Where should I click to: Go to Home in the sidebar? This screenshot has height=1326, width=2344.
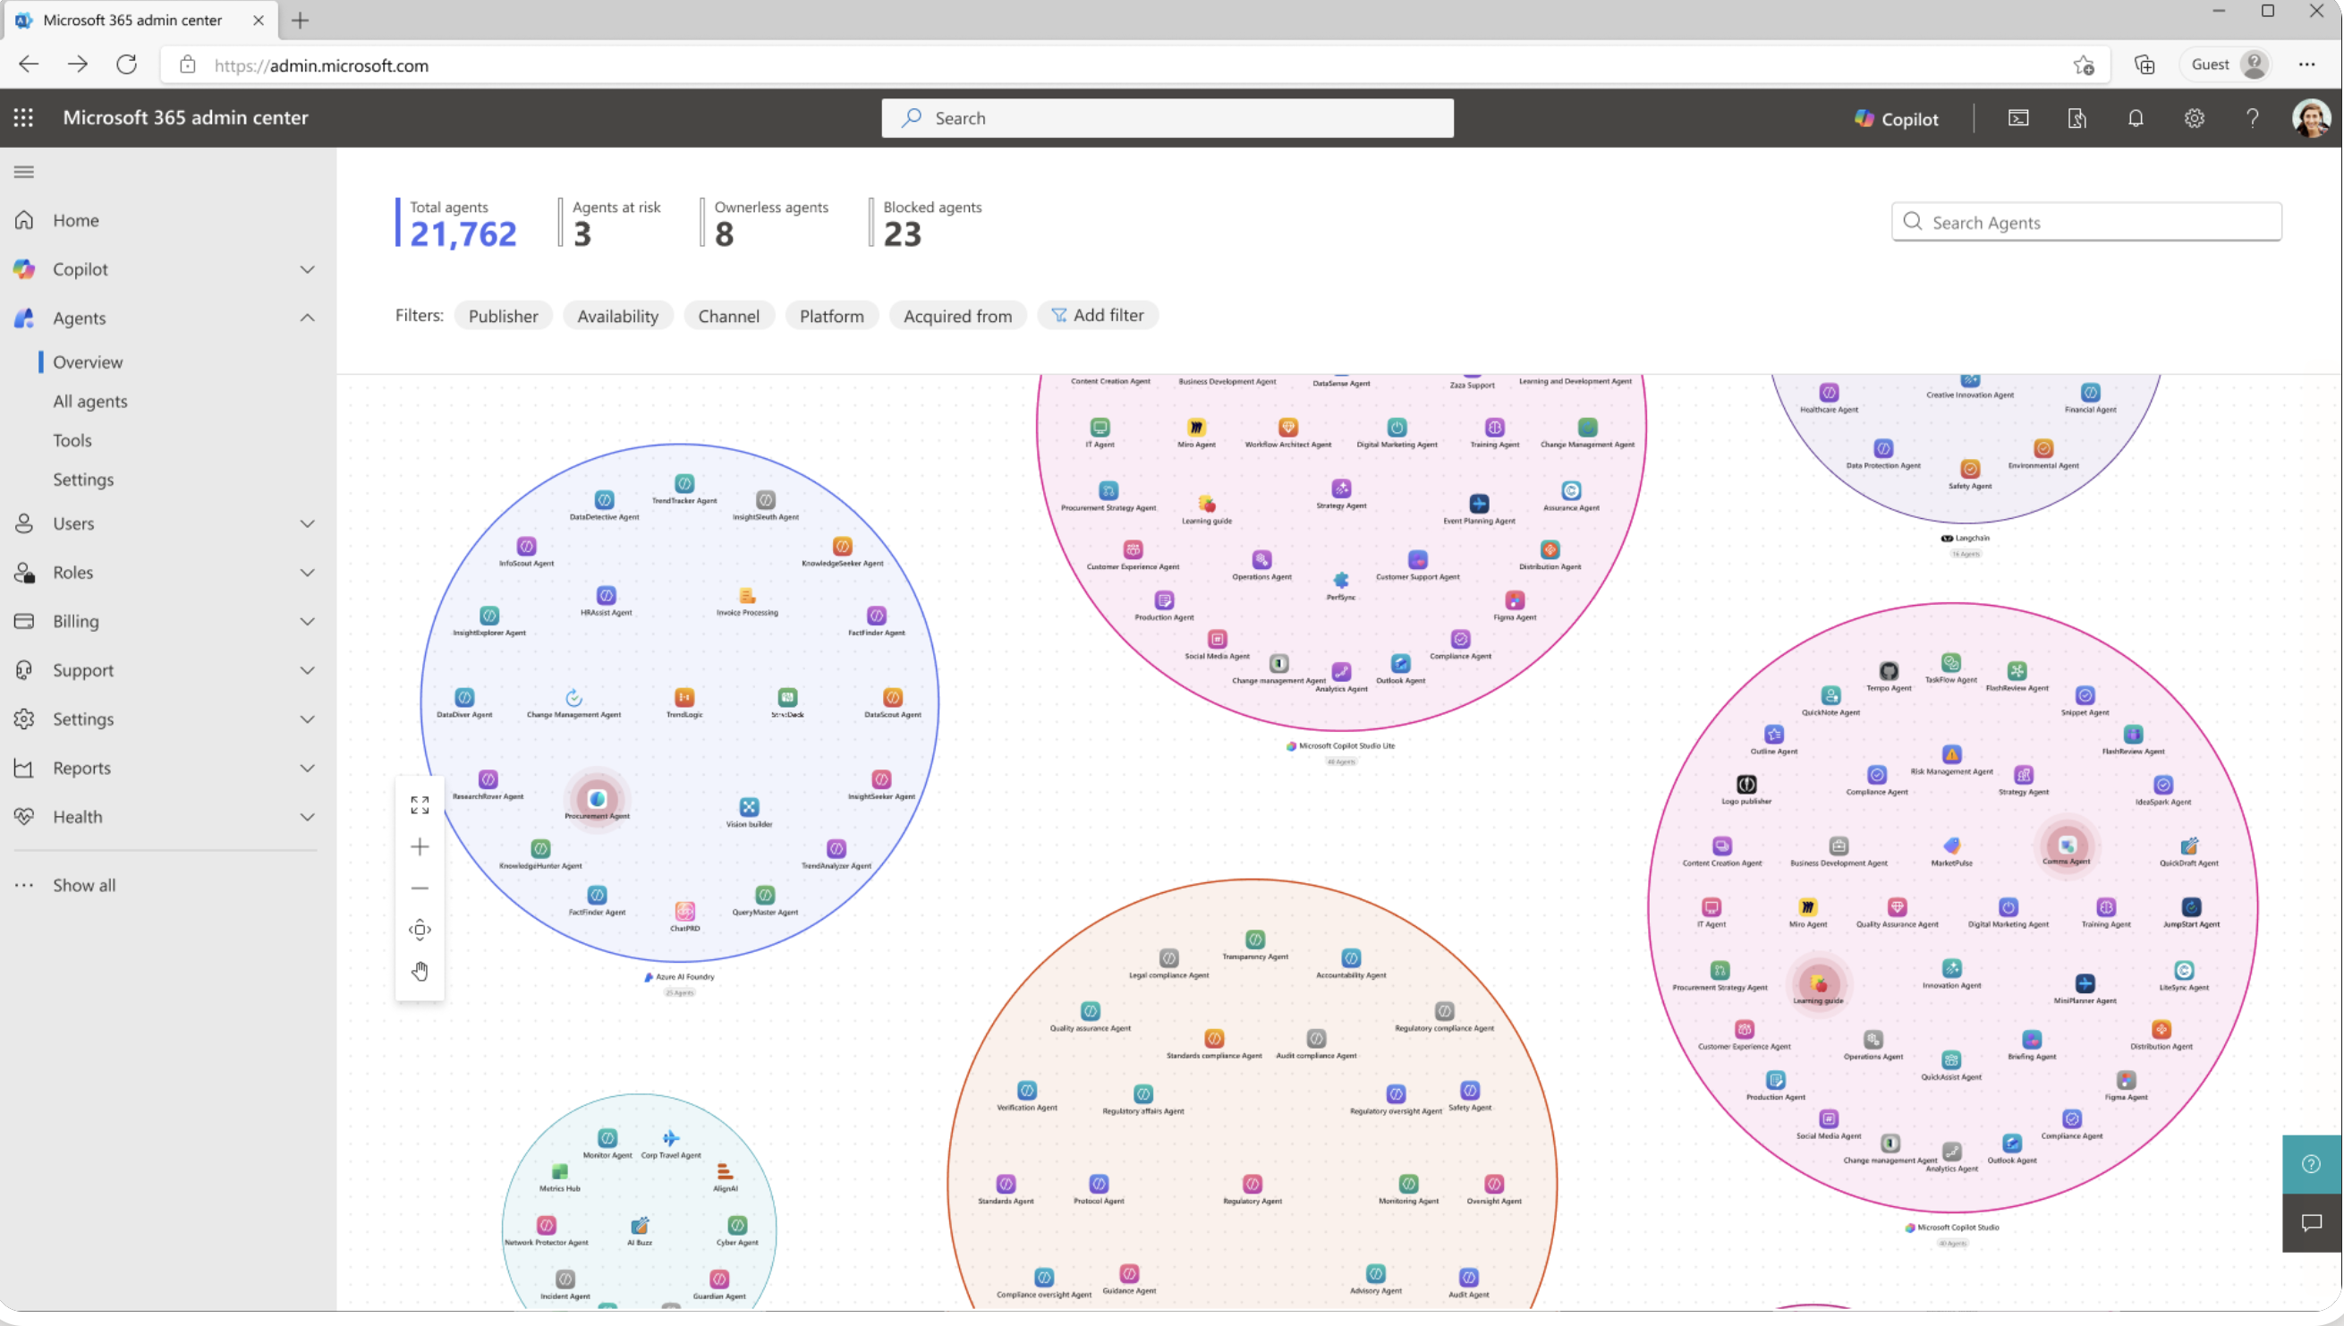pos(75,220)
